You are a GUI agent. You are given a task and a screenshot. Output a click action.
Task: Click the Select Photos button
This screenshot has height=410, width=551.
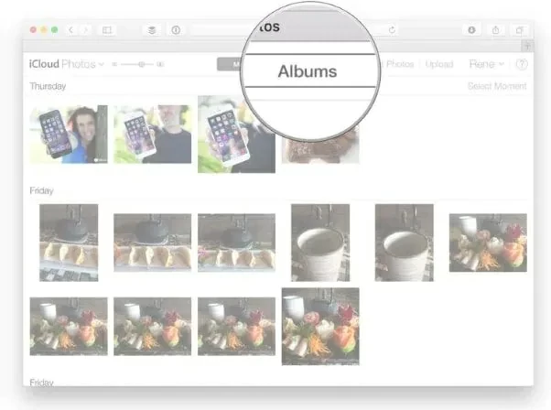(x=398, y=64)
